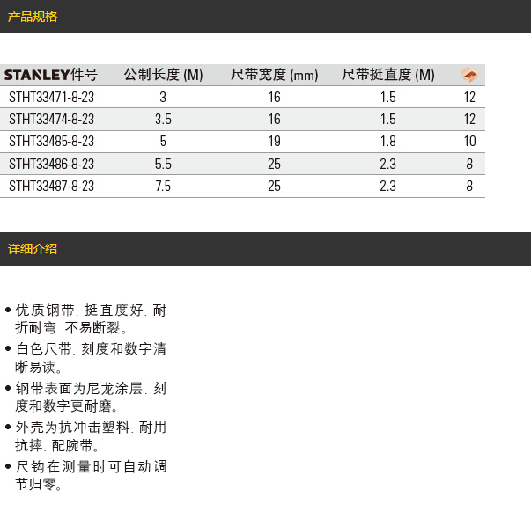The height and width of the screenshot is (512, 531).
Task: Click width value 25 in STHT33487 row
Action: click(x=274, y=187)
